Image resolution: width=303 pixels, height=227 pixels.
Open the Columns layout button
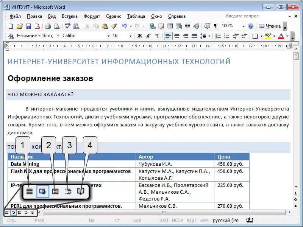coord(187,26)
